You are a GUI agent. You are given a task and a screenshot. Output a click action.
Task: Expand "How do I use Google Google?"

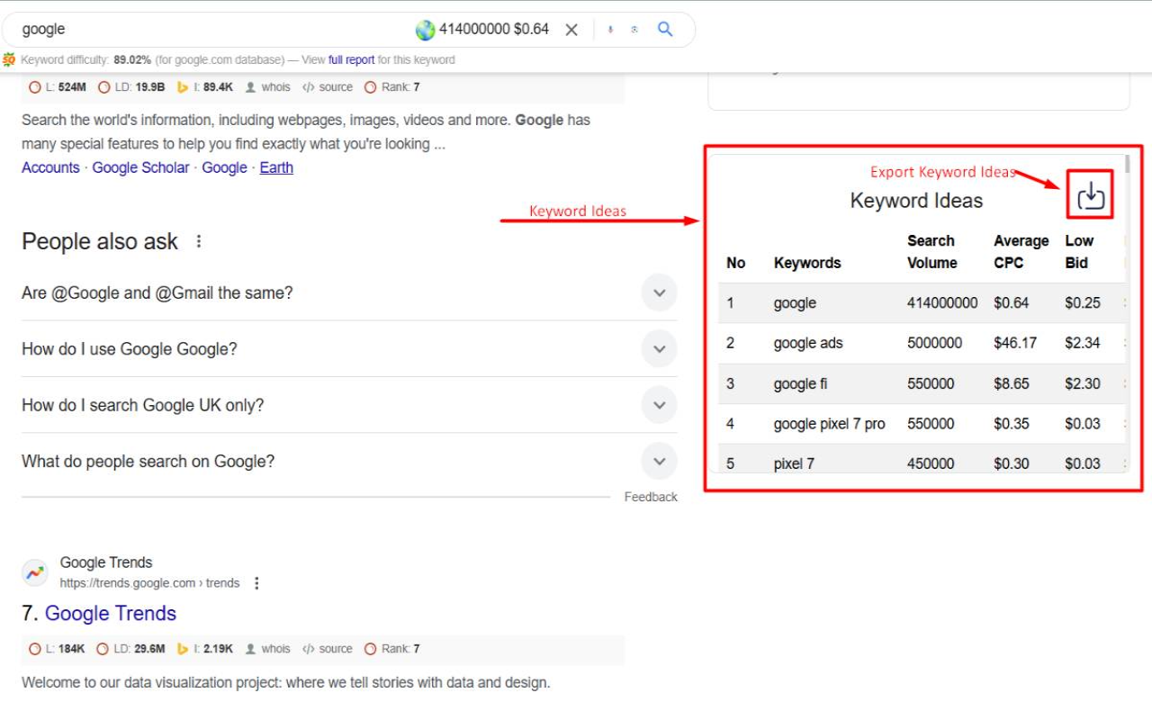349,349
